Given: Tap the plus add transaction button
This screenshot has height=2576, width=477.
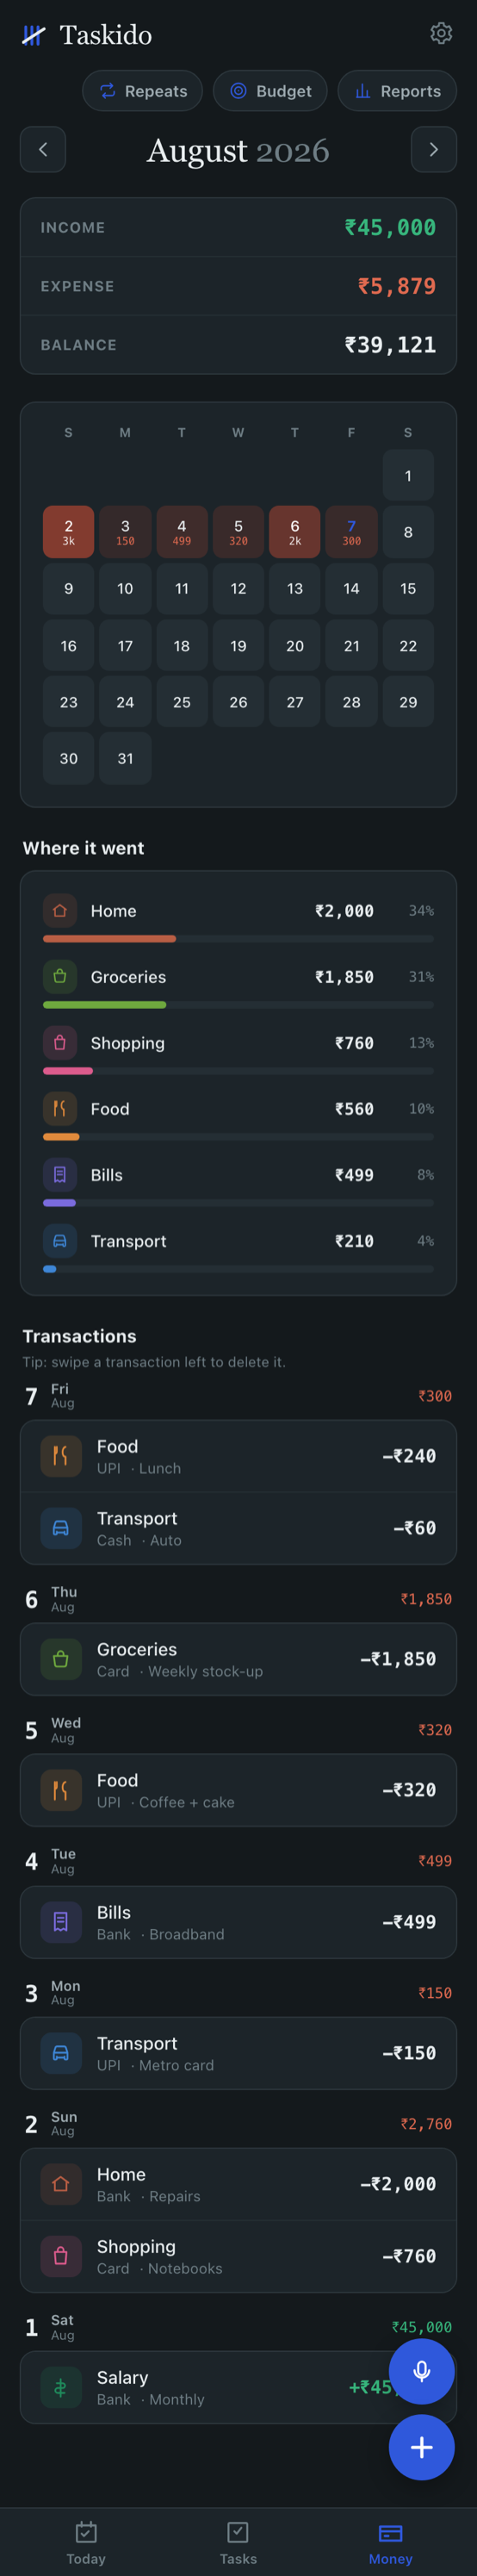Looking at the screenshot, I should (x=421, y=2447).
